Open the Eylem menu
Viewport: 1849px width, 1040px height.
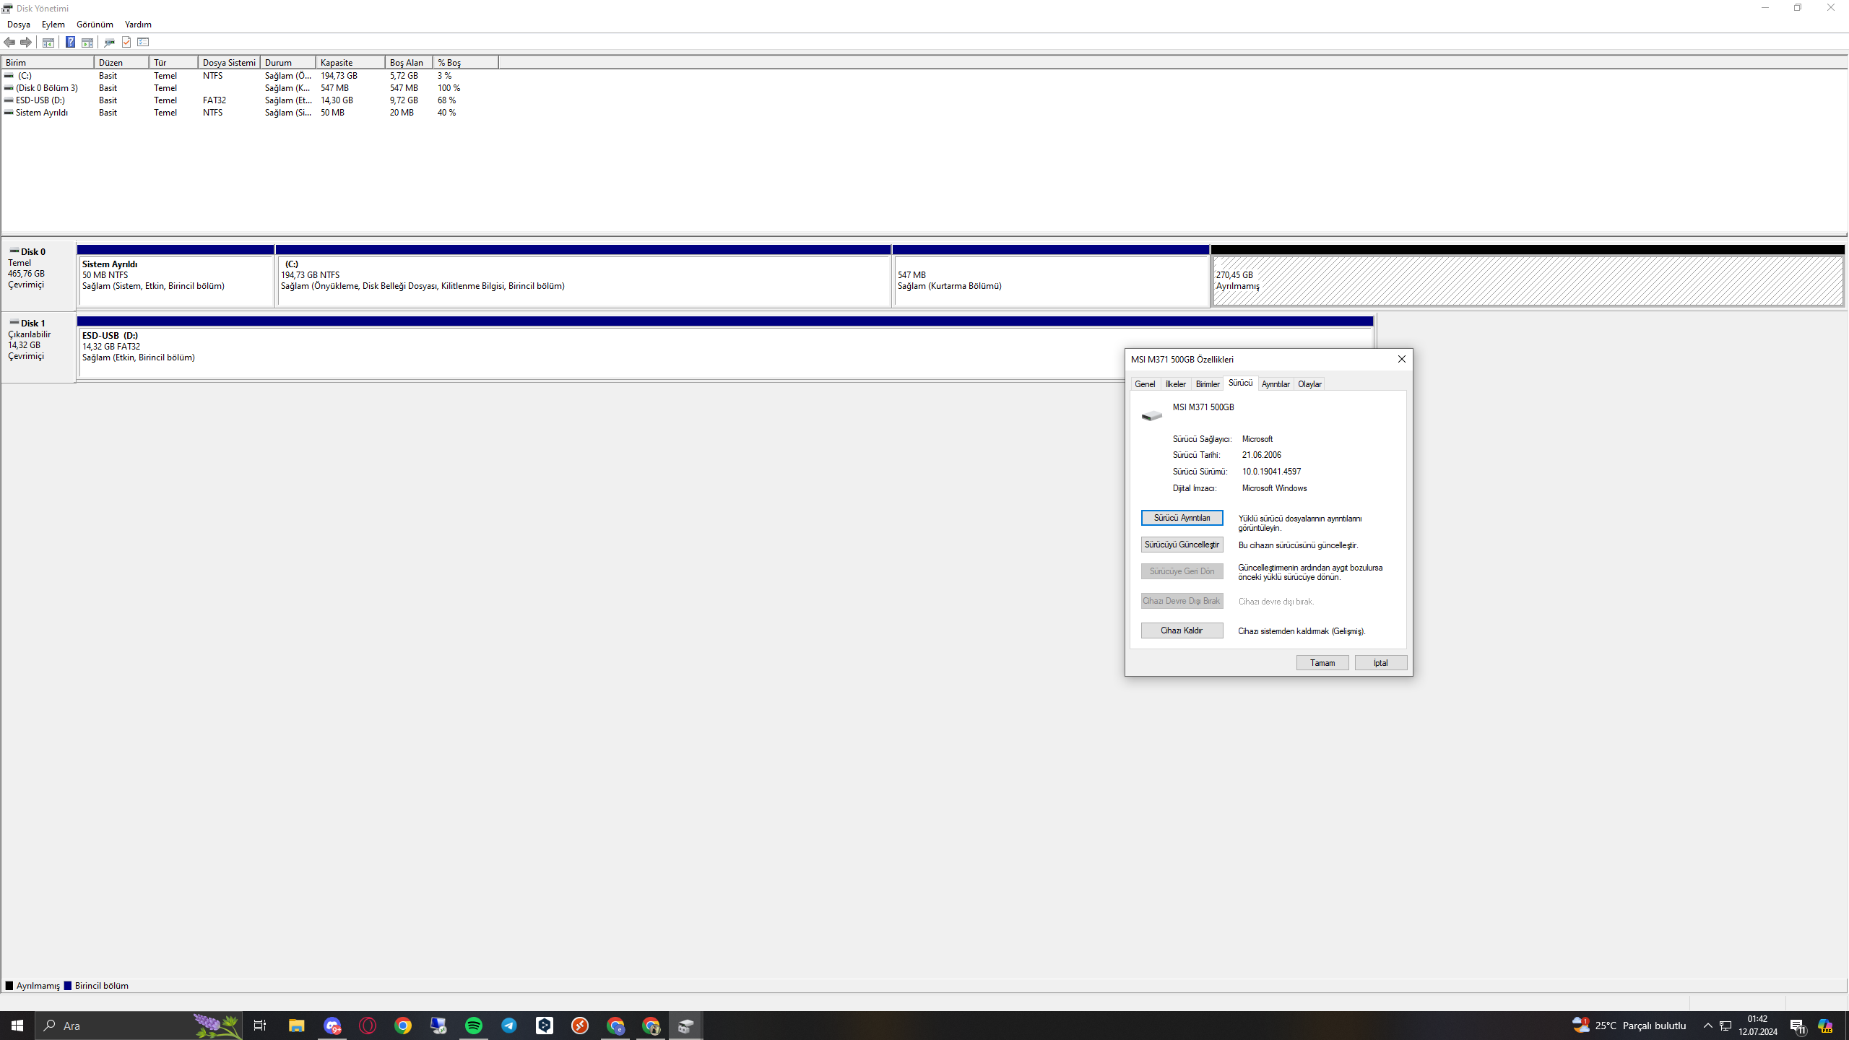[53, 24]
